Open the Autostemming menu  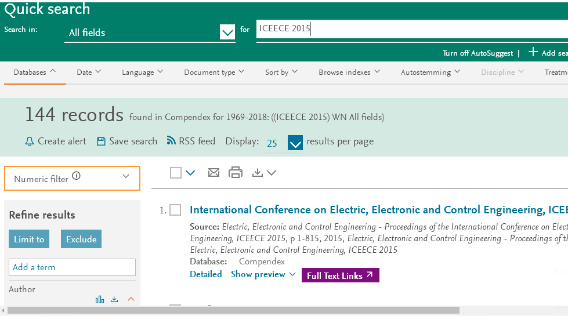[430, 72]
